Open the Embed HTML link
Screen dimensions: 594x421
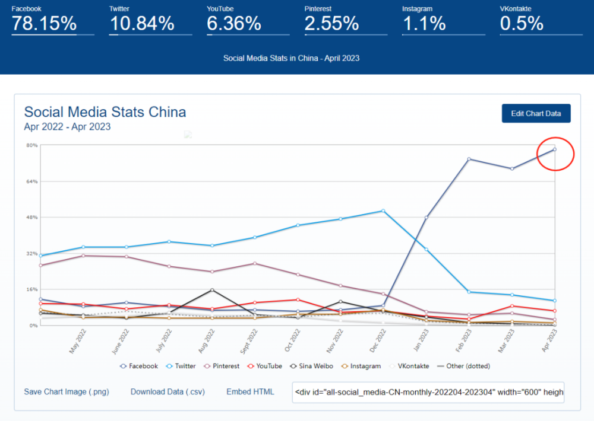pyautogui.click(x=250, y=392)
